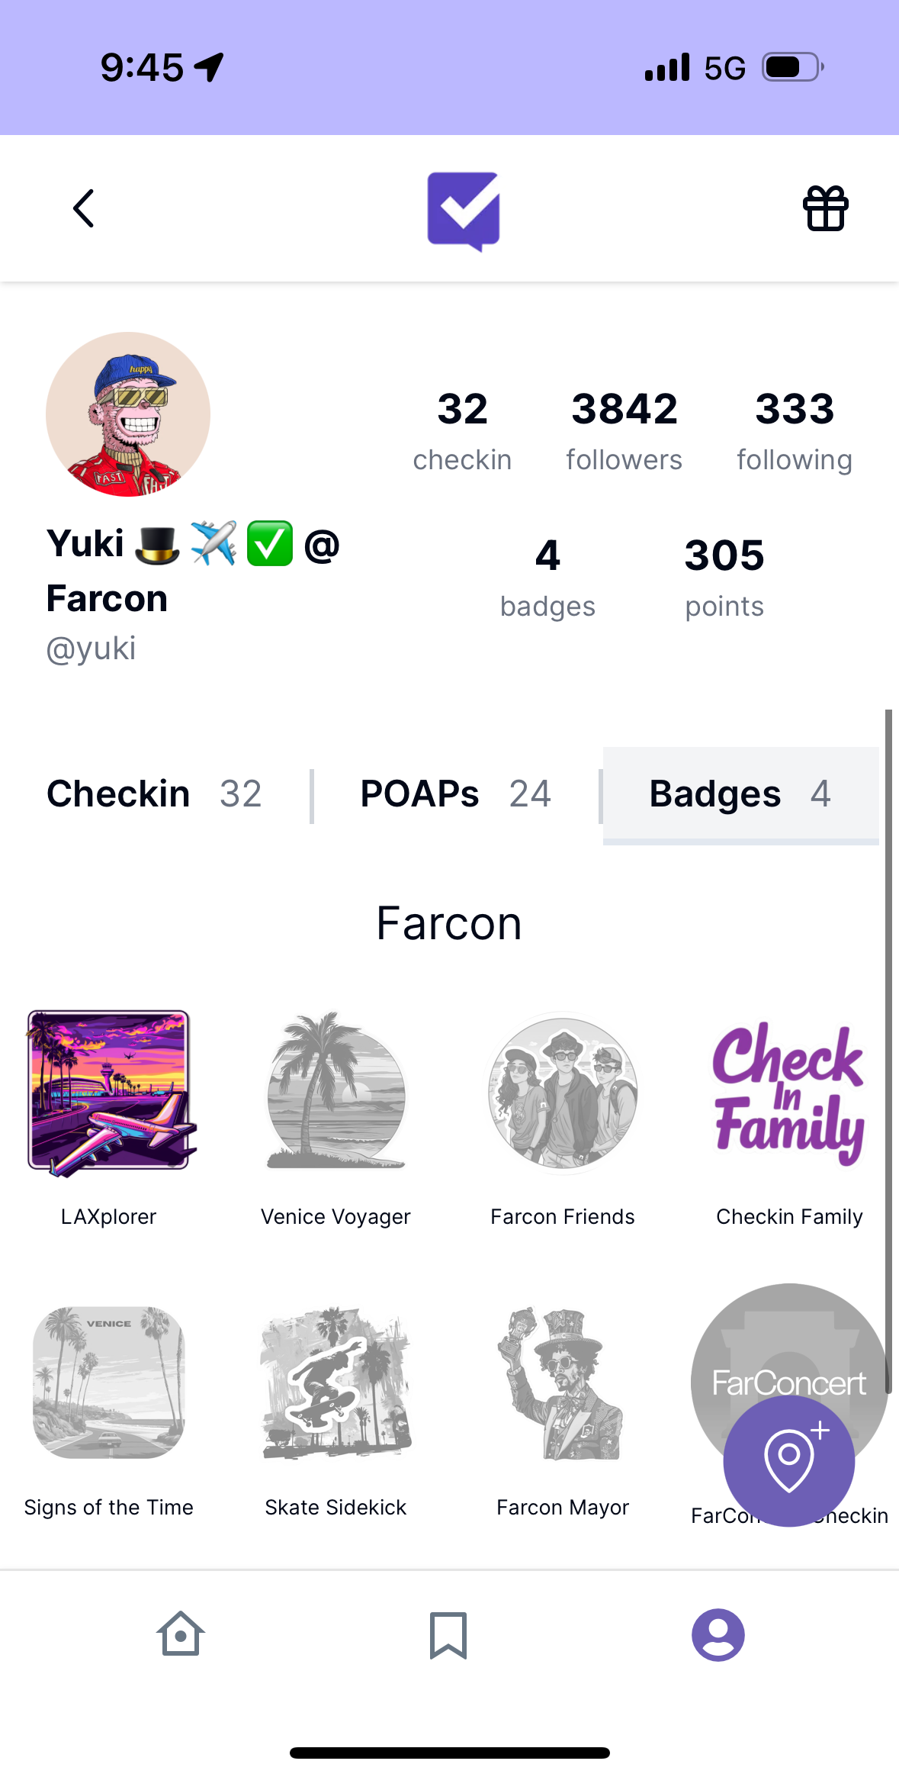The width and height of the screenshot is (899, 1777).
Task: Tap the Checkin app logo
Action: [463, 211]
